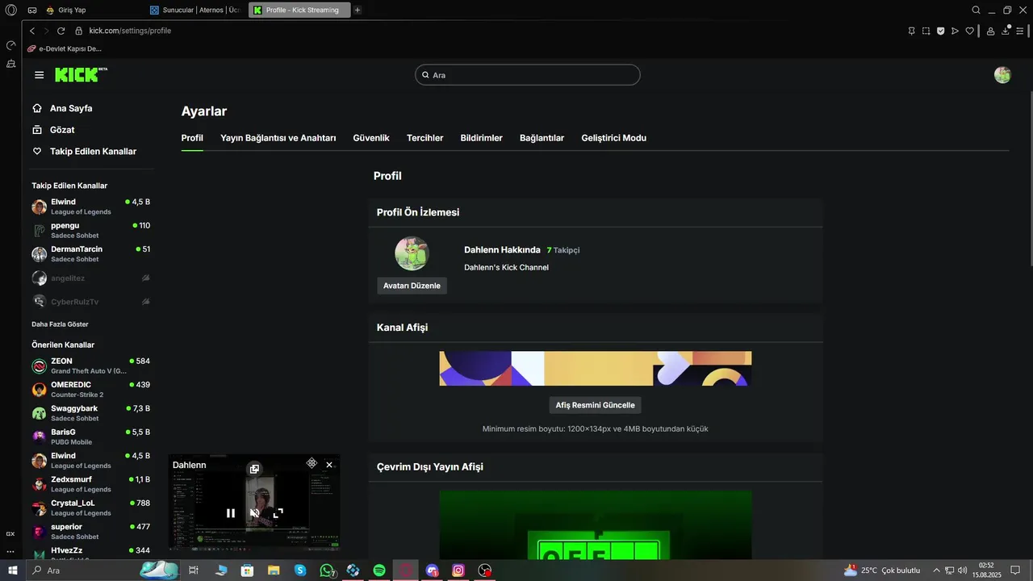Screen dimensions: 1033x581
Task: Expand Daha Fazla Göster channel list
Action: 60,324
